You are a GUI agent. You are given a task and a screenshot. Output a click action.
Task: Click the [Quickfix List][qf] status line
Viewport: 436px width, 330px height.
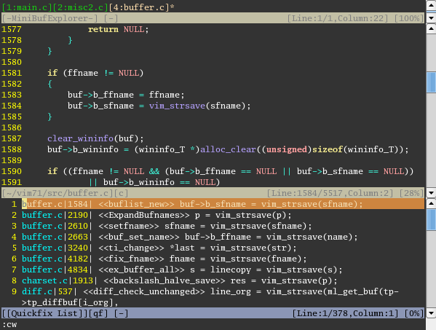[213, 313]
